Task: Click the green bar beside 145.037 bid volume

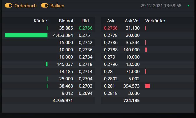Action: [47, 64]
